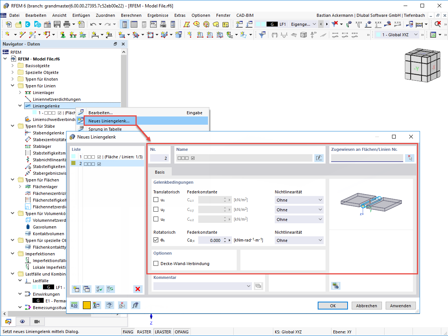Viewport: 448px width, 336px height.
Task: Open the Nichtlinearität dropdown for uz
Action: 299,220
